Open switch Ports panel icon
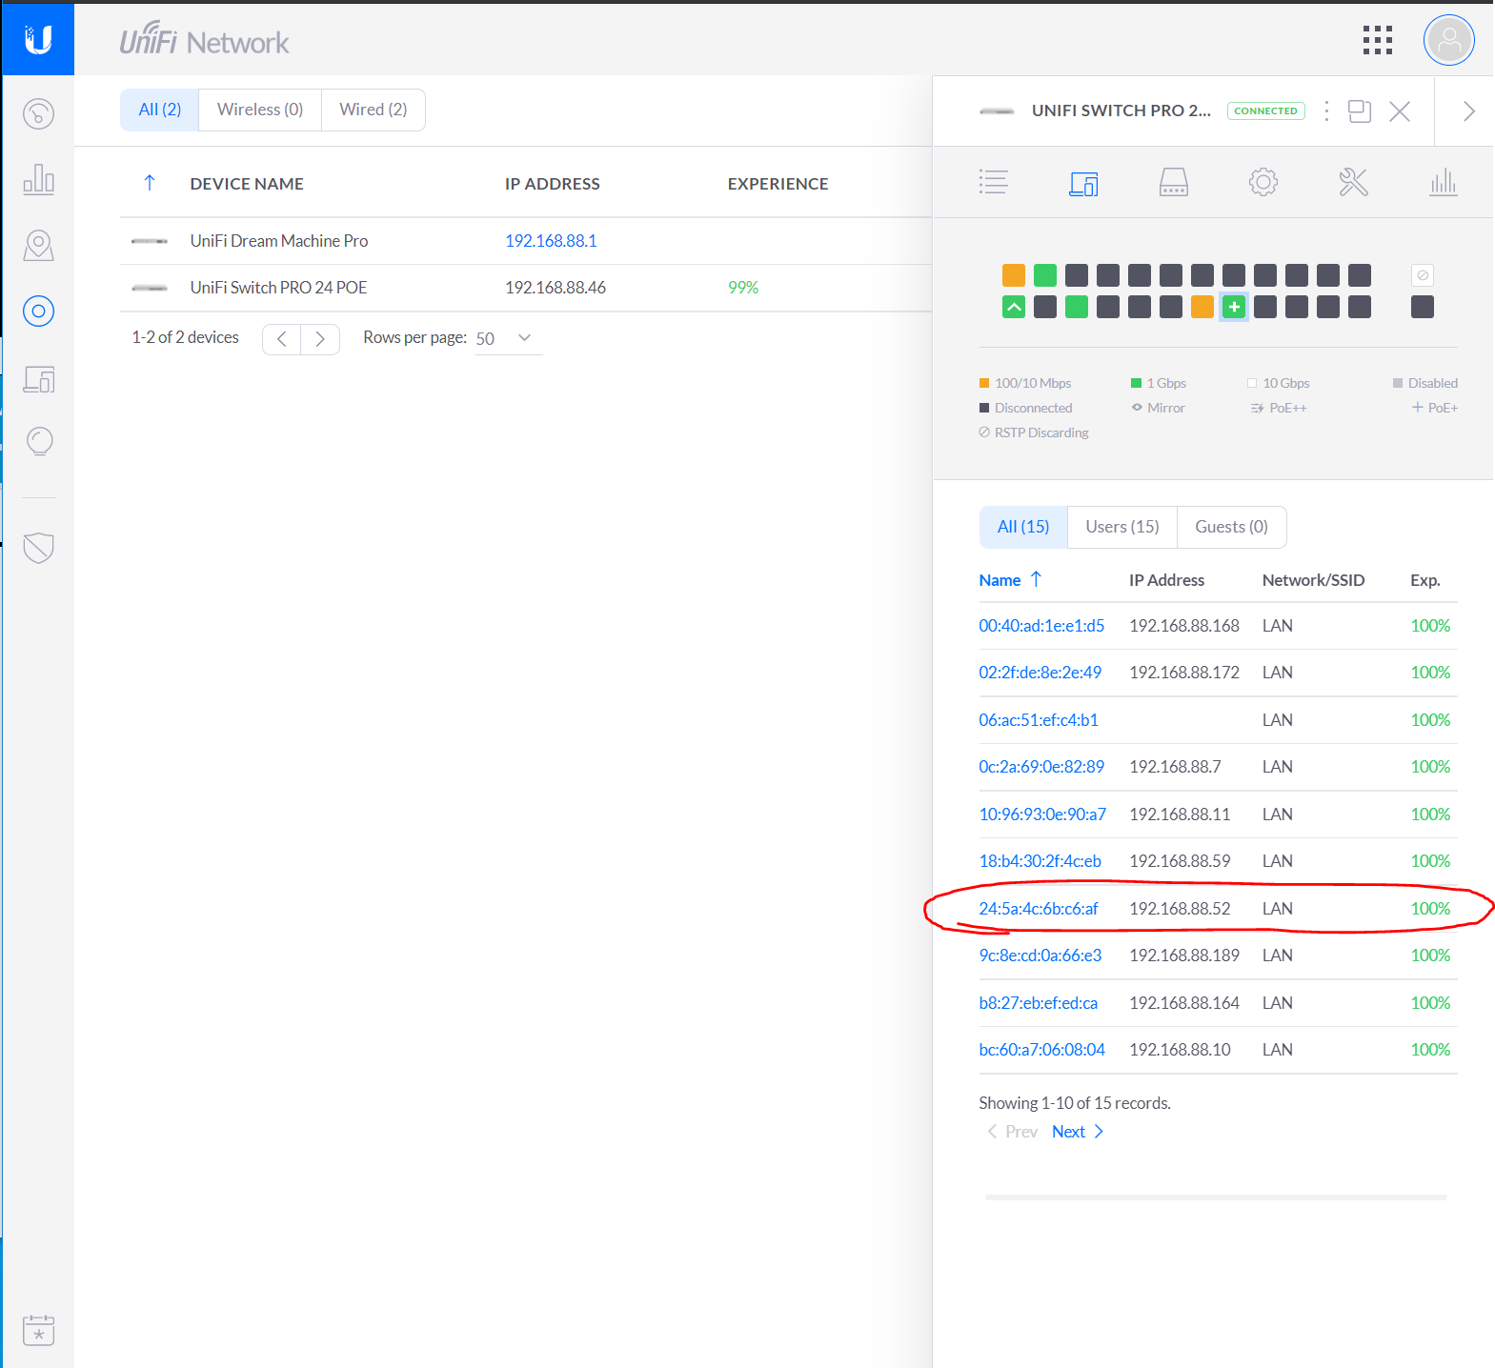This screenshot has height=1368, width=1495. pos(1173,182)
